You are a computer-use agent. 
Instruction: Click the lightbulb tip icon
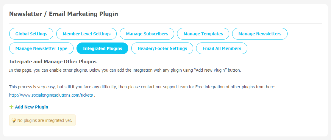(x=14, y=120)
